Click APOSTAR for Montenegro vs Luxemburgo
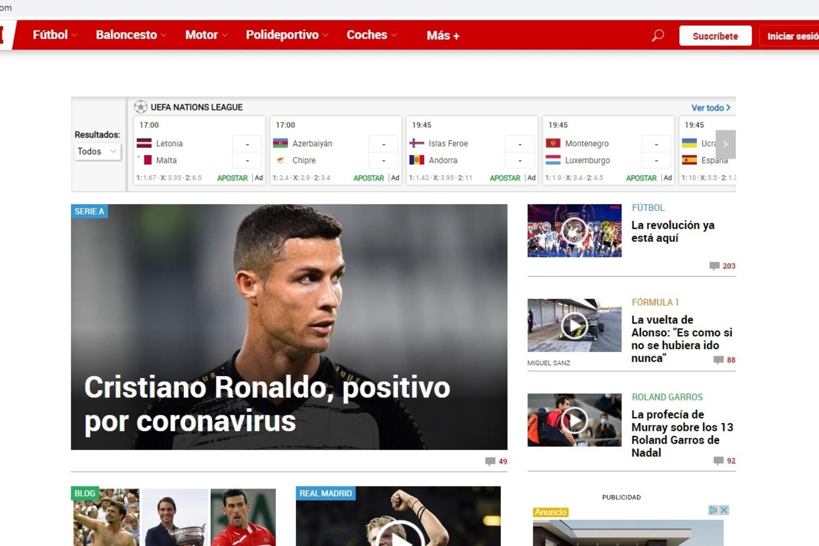 [642, 178]
